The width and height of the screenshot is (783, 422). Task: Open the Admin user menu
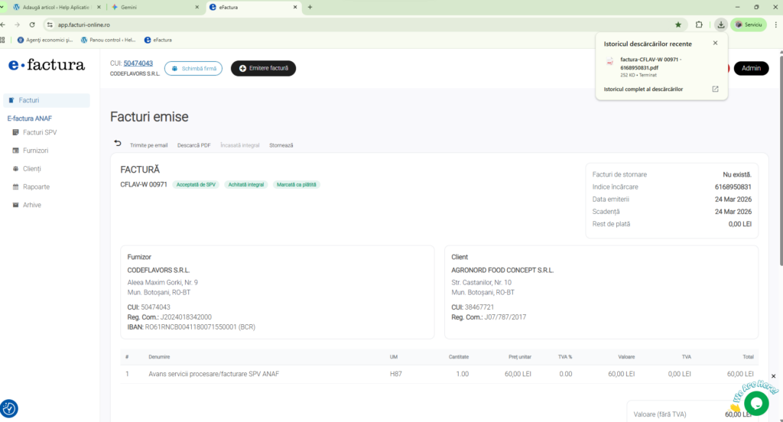tap(751, 68)
